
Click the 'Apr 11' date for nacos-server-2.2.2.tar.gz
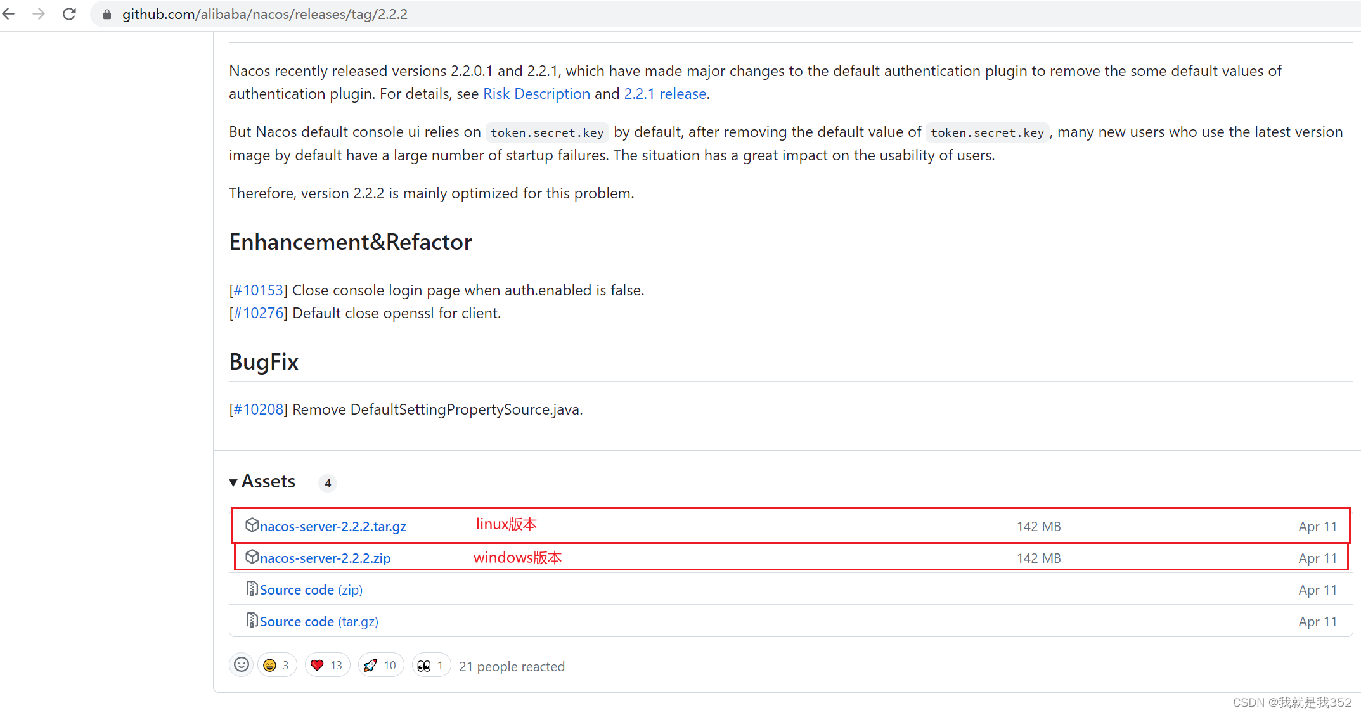click(1317, 527)
